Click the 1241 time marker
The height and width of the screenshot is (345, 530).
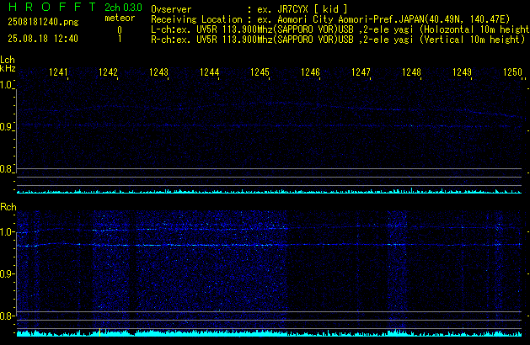[x=58, y=72]
